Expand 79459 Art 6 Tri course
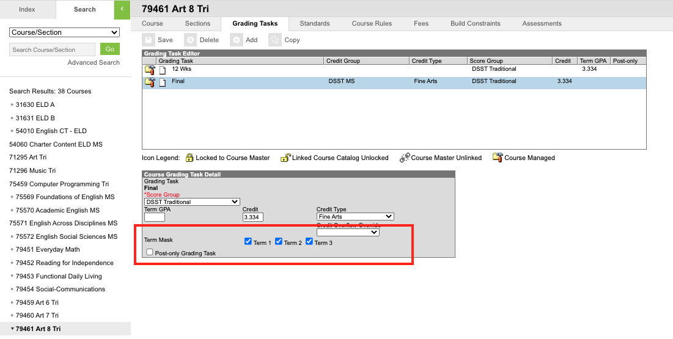Viewport: 673px width, 339px height. pyautogui.click(x=12, y=302)
